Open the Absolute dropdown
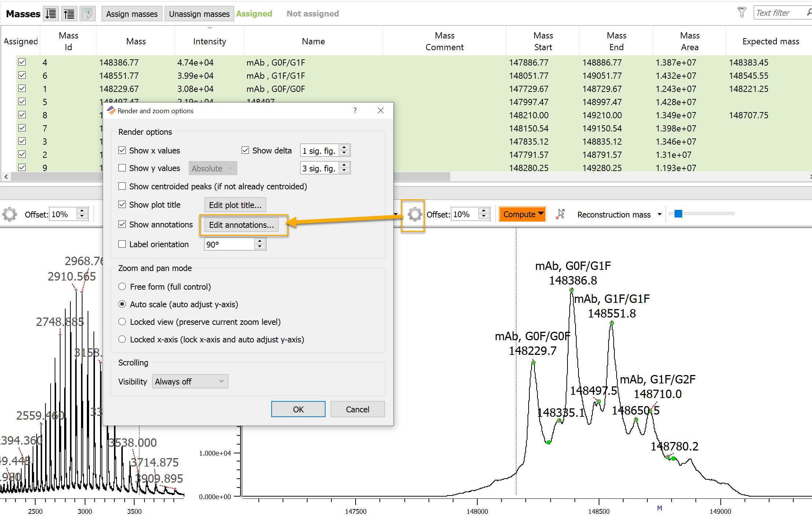The height and width of the screenshot is (516, 812). click(x=213, y=168)
